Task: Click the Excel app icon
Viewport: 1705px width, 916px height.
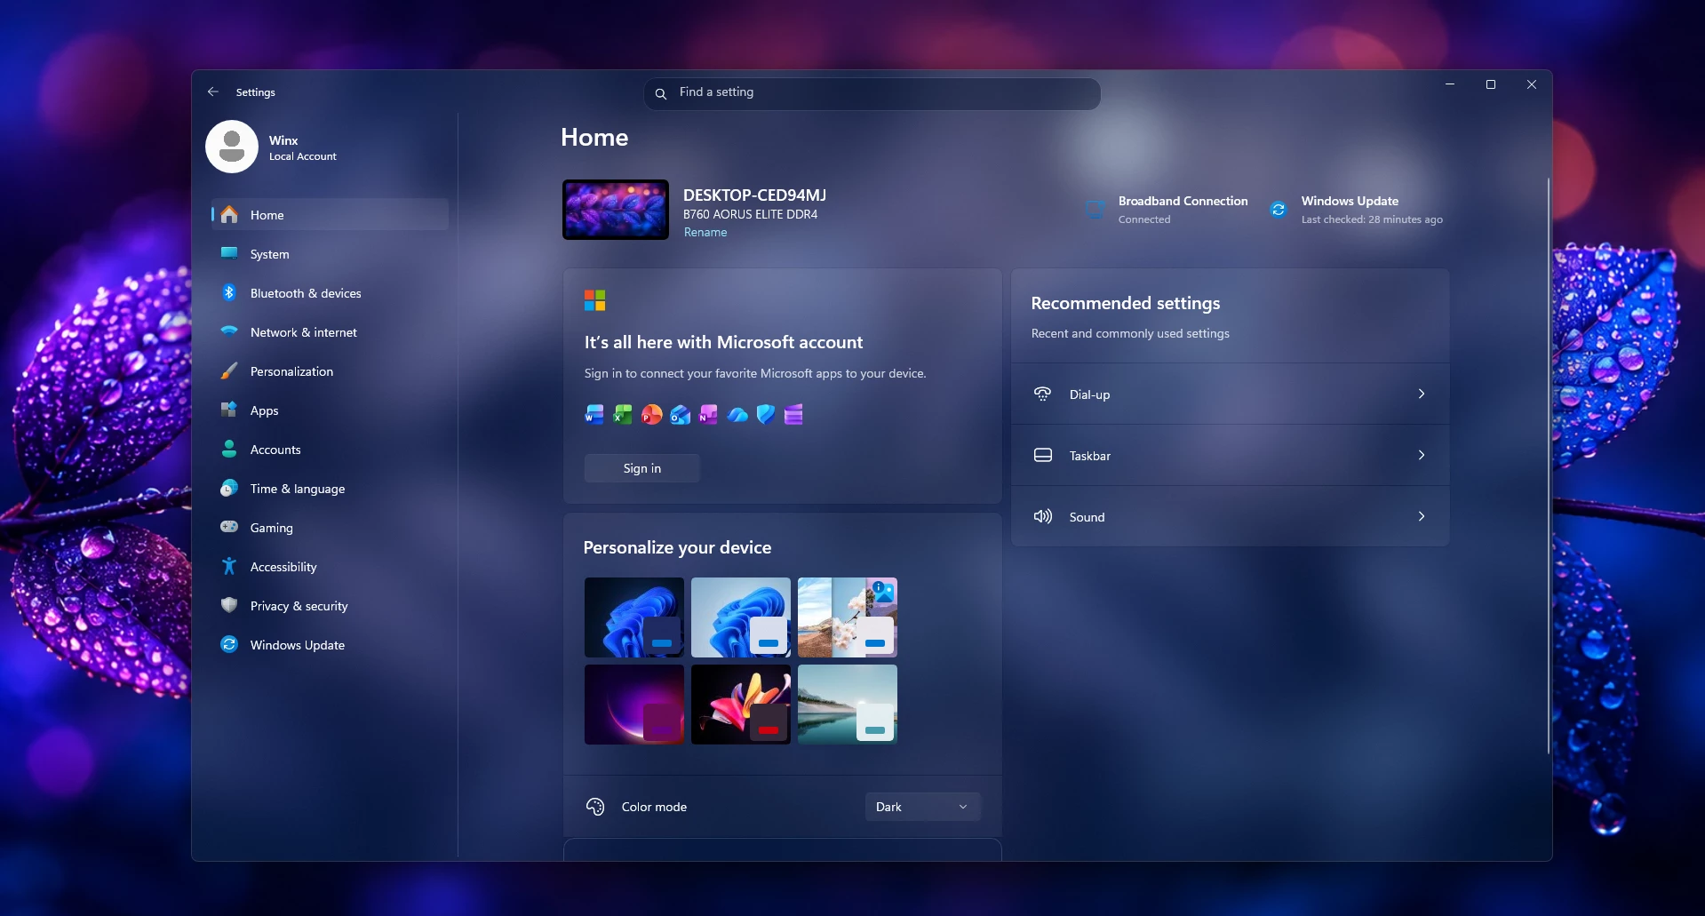Action: click(x=623, y=414)
